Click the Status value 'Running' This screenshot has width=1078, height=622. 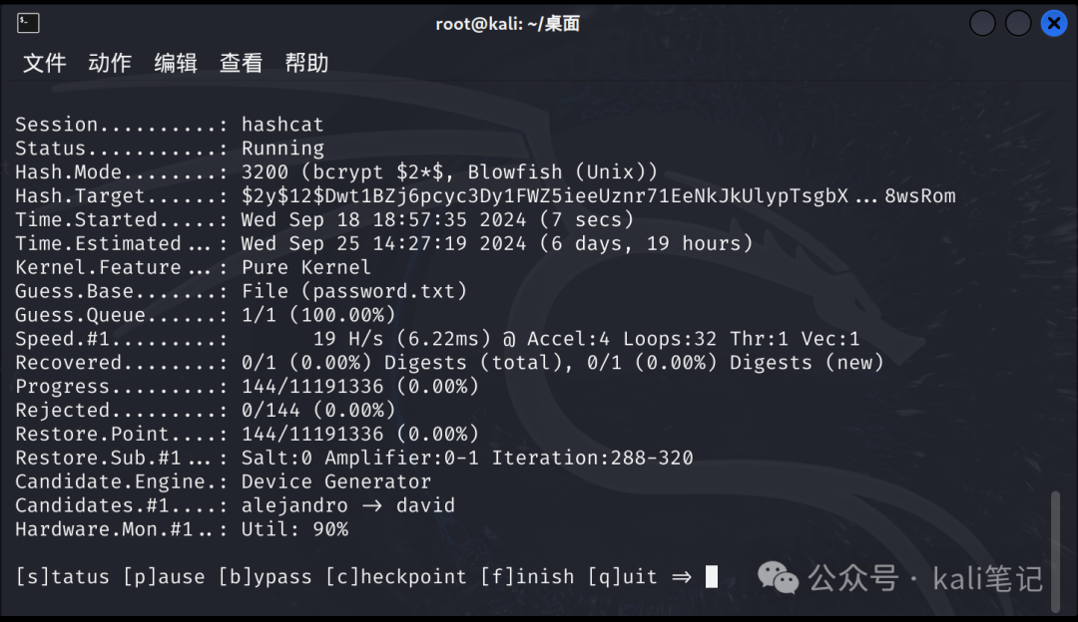[x=282, y=149]
